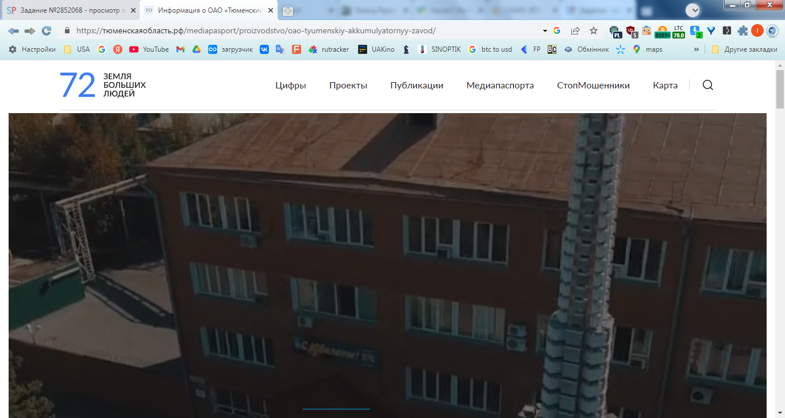Open the загрузчик bookmark

[x=230, y=49]
